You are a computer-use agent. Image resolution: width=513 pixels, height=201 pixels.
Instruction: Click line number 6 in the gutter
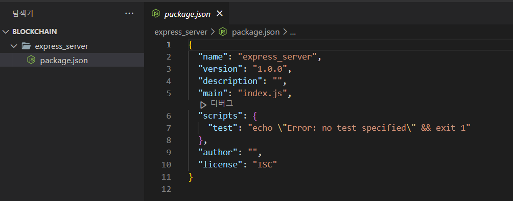169,116
